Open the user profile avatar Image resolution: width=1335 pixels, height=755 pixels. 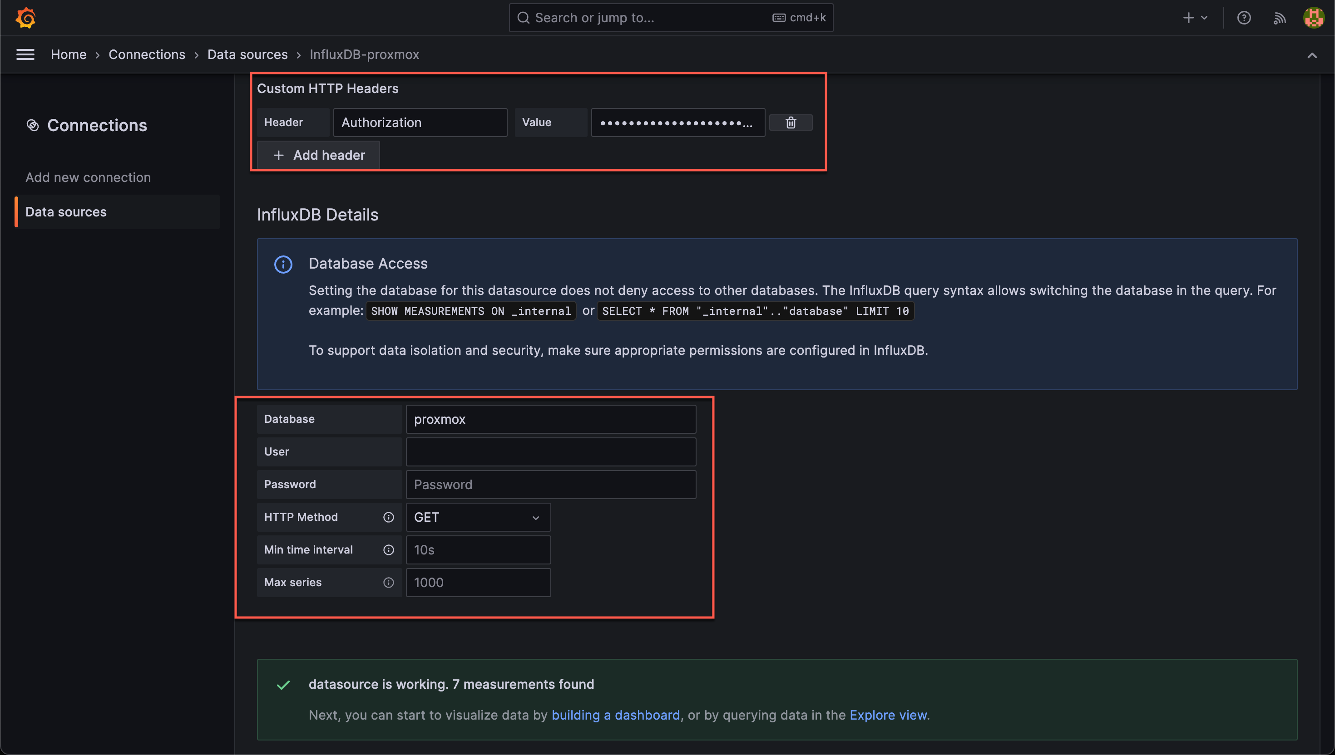tap(1313, 18)
